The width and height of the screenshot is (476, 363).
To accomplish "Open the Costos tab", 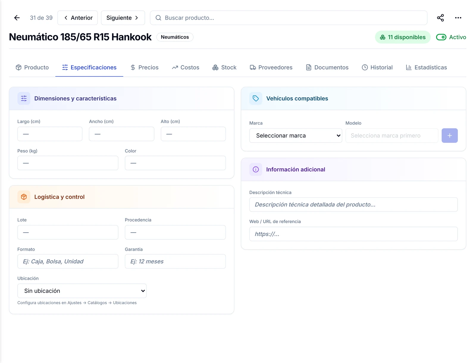I will pos(186,67).
